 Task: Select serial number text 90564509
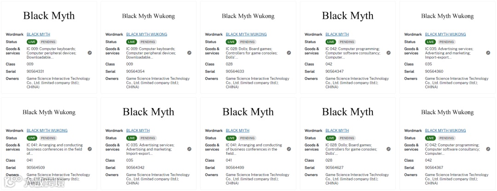(35, 168)
